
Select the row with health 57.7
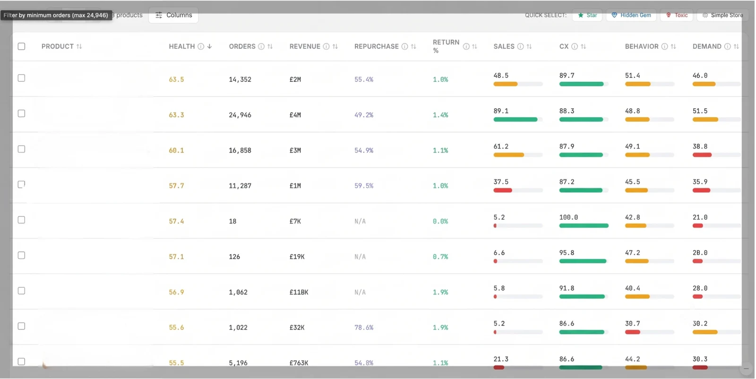coord(21,184)
